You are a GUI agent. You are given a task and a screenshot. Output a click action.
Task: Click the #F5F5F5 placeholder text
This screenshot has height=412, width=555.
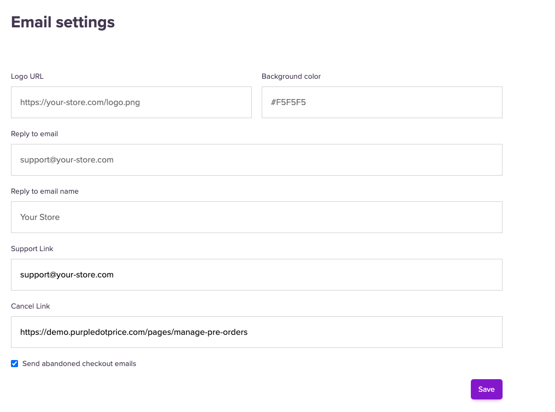288,102
